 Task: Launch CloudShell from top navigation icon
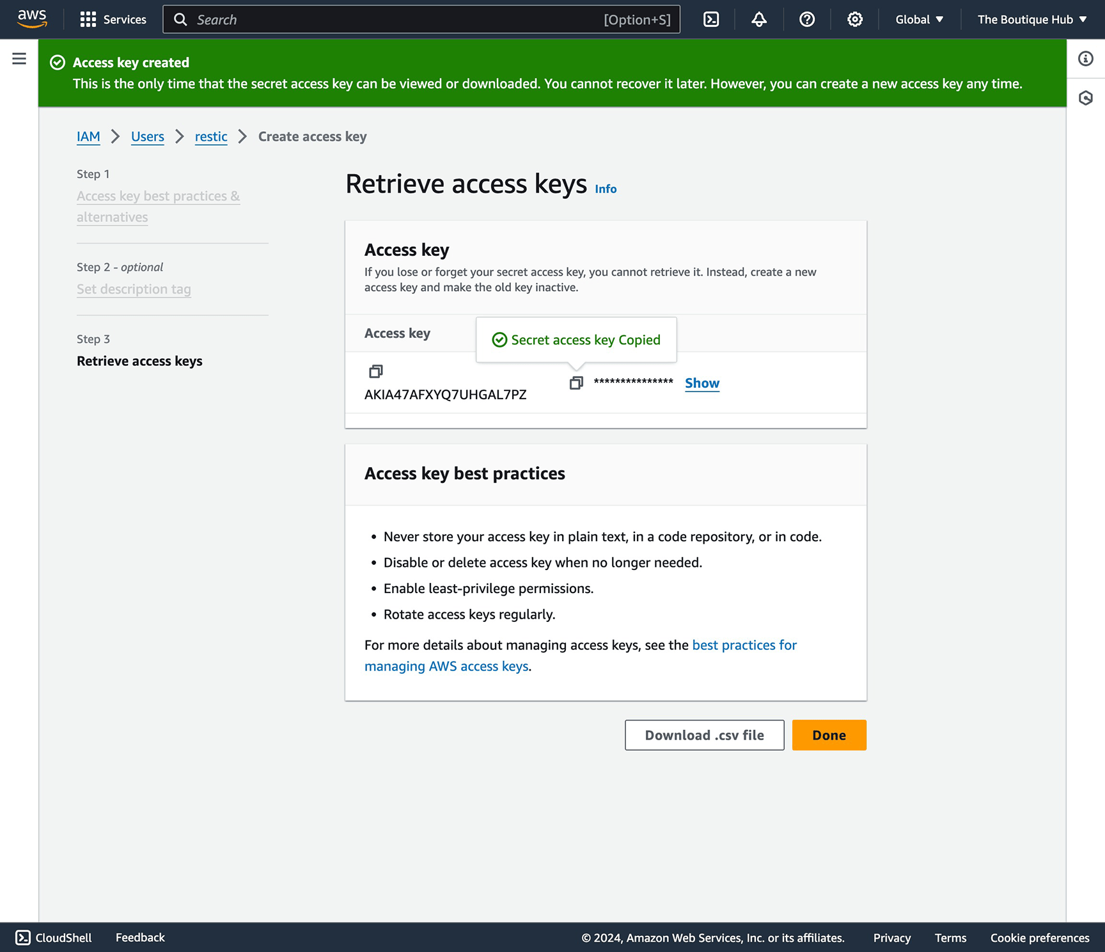click(x=711, y=19)
